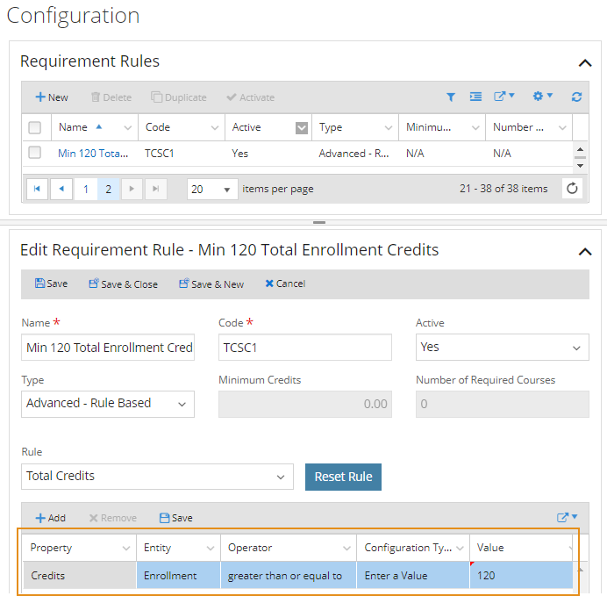607x596 pixels.
Task: Collapse the Edit Requirement Rule panel
Action: (585, 252)
